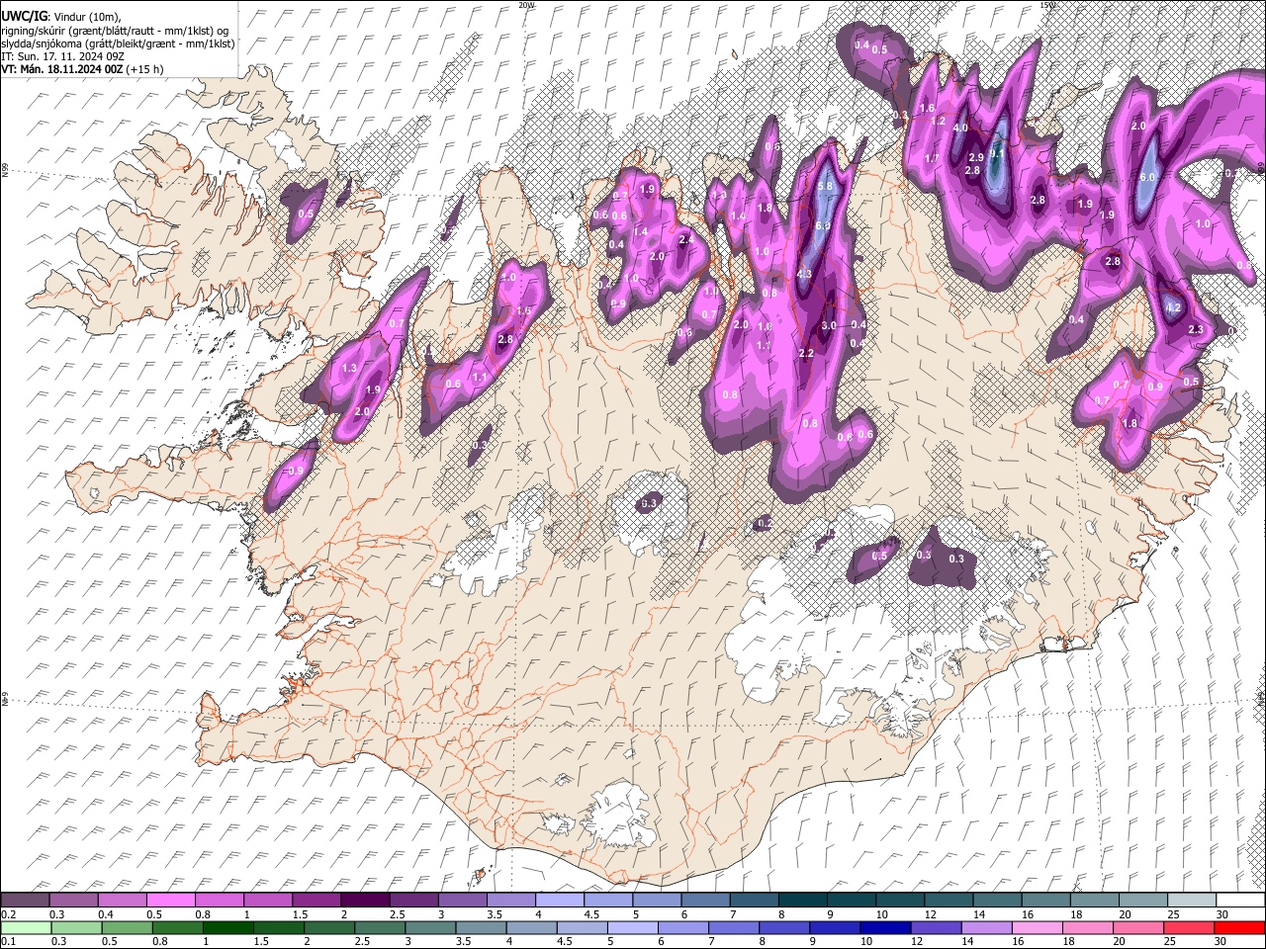Click the 'VT: Mán. 18.11.2024 00Z' valid time
The width and height of the screenshot is (1266, 949).
63,69
